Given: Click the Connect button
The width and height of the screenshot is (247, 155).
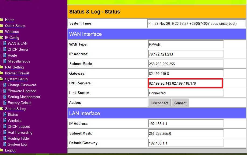Looking at the screenshot, I should click(180, 103).
